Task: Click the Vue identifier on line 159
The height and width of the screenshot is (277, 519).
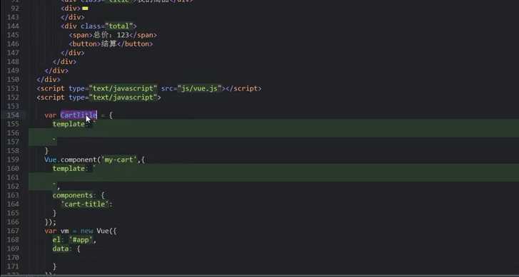Action: [50, 160]
